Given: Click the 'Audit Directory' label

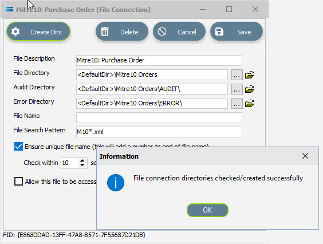Looking at the screenshot, I should click(34, 87).
